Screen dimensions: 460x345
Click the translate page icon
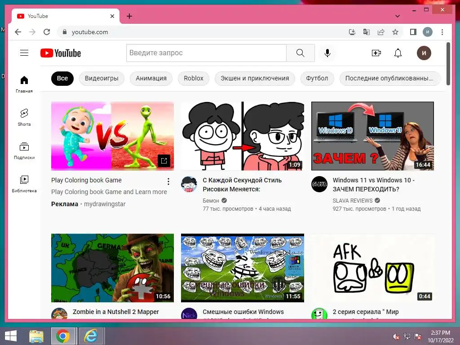(x=367, y=32)
